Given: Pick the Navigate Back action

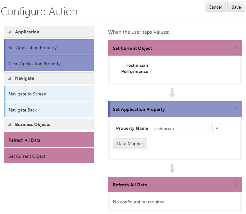Looking at the screenshot, I should [x=49, y=110].
